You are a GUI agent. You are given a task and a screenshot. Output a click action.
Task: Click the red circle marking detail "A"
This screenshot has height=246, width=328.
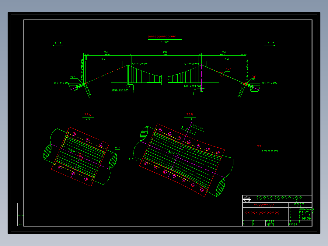tap(222, 74)
